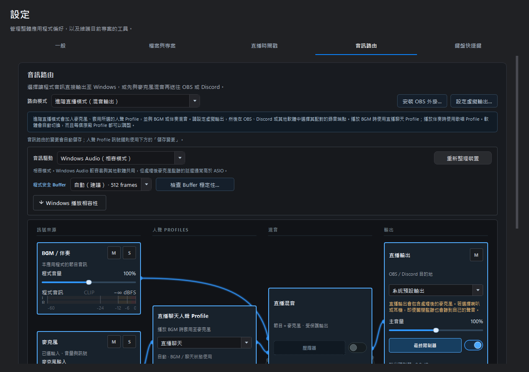Click the settings page vertical scrollbar
This screenshot has height=372, width=529.
517,142
